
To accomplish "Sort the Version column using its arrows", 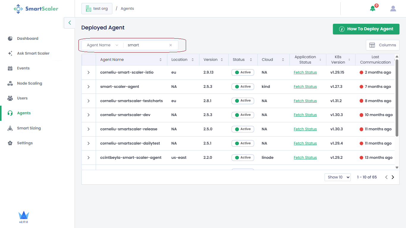I will 221,60.
